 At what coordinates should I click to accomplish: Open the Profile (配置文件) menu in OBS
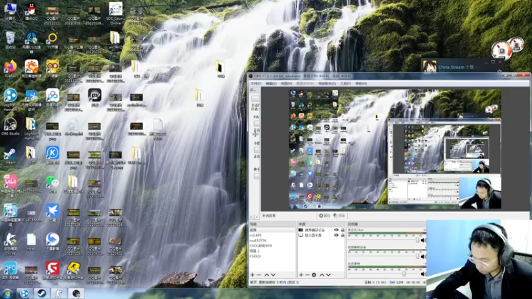(x=305, y=84)
